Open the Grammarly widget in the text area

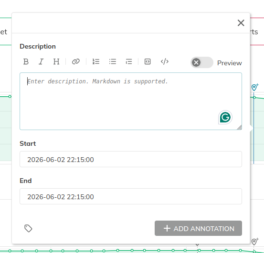click(225, 117)
